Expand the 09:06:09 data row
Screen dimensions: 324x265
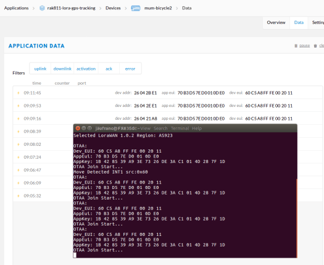pos(43,183)
